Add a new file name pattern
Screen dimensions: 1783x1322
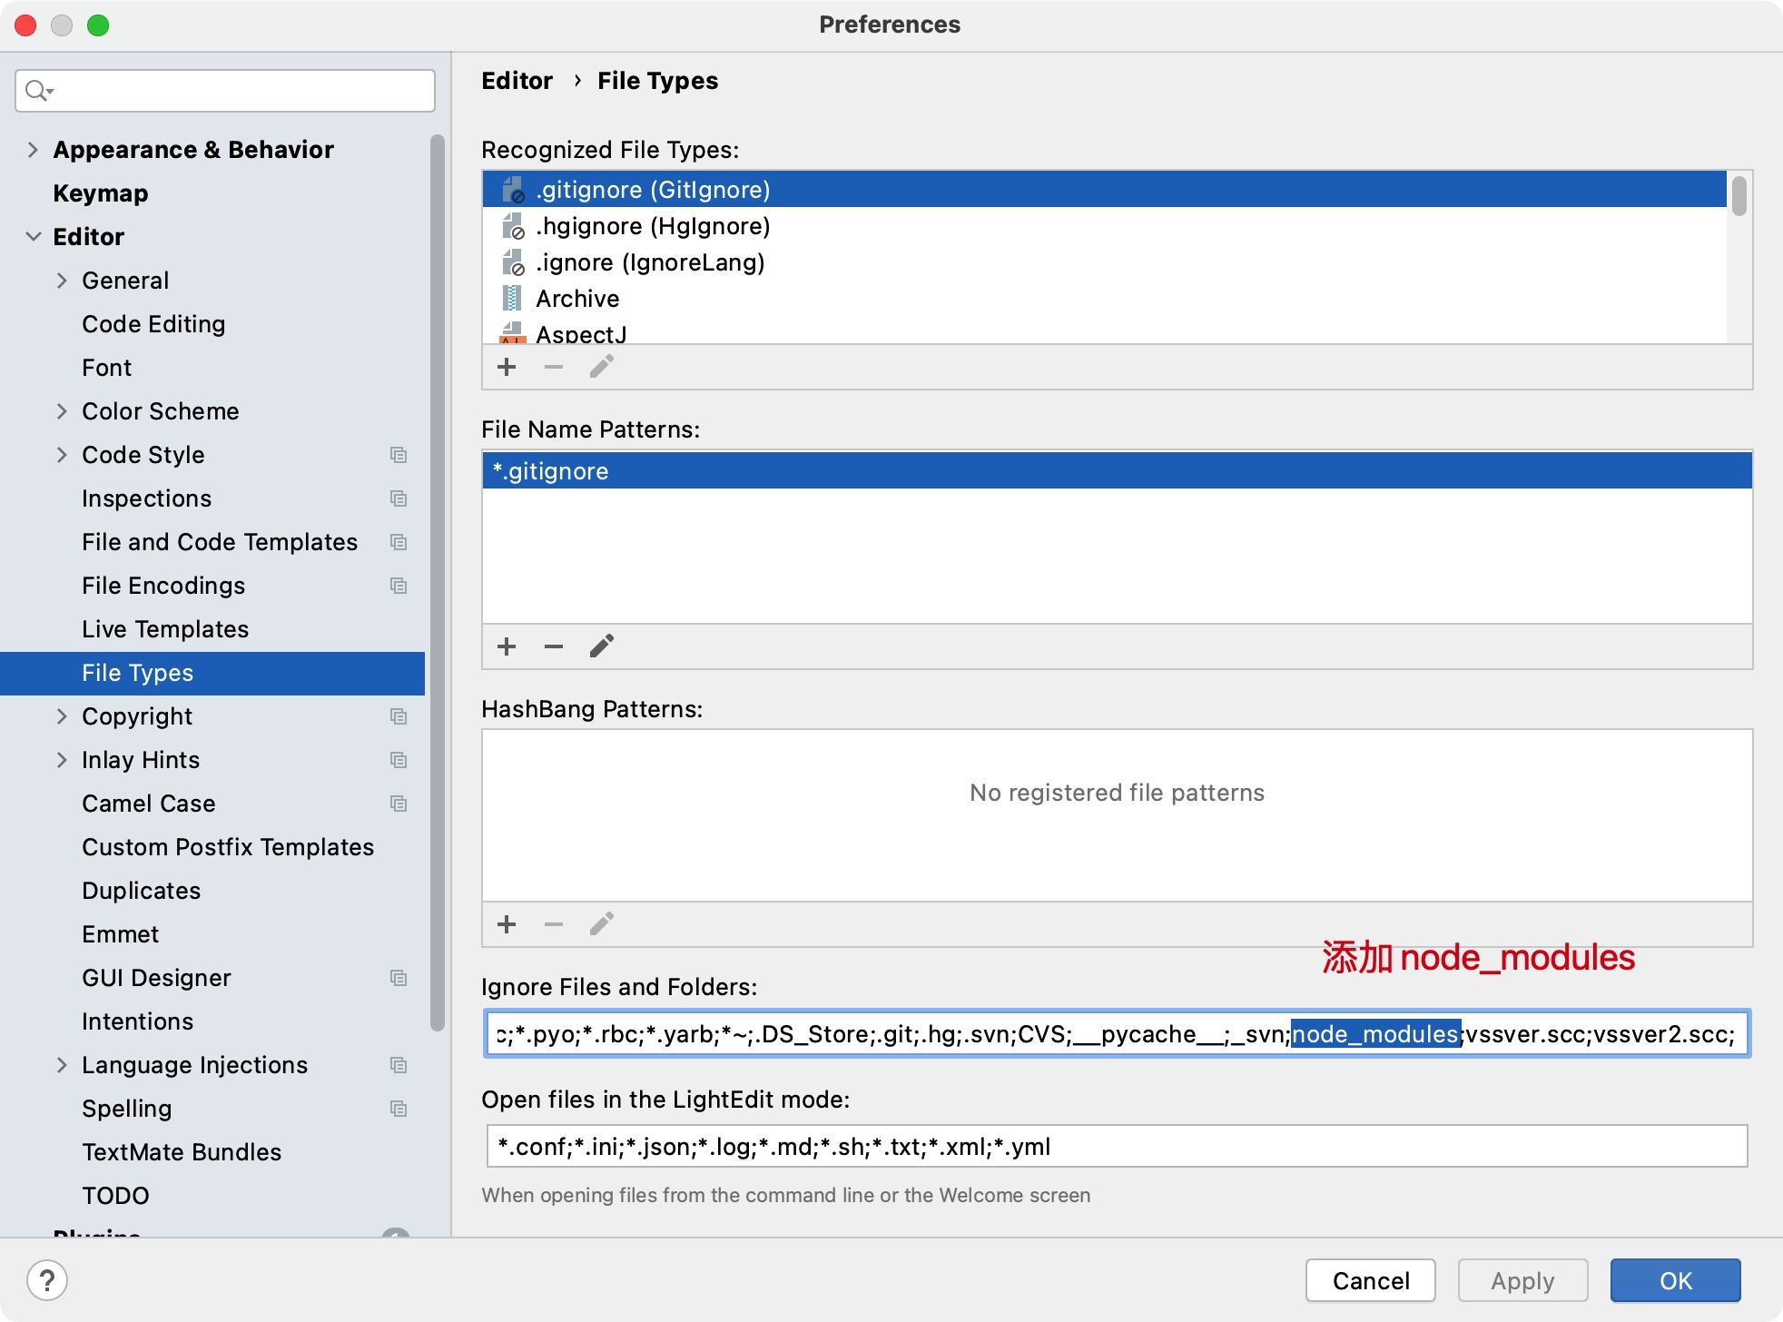(x=507, y=646)
